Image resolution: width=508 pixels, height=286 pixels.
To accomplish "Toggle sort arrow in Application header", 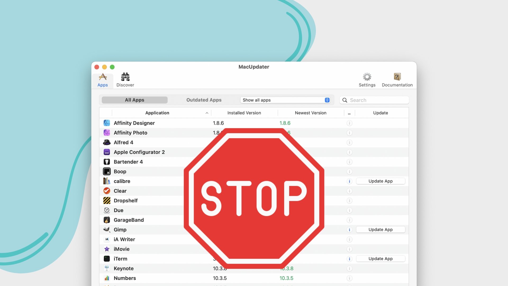I will point(207,113).
